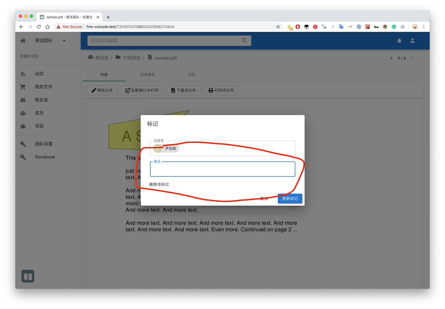
Task: Open the notifications bell
Action: pyautogui.click(x=399, y=41)
